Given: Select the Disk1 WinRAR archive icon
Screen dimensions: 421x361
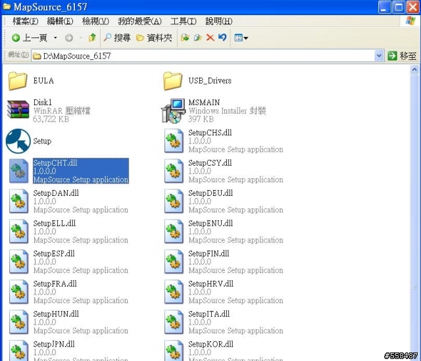Looking at the screenshot, I should pyautogui.click(x=18, y=110).
